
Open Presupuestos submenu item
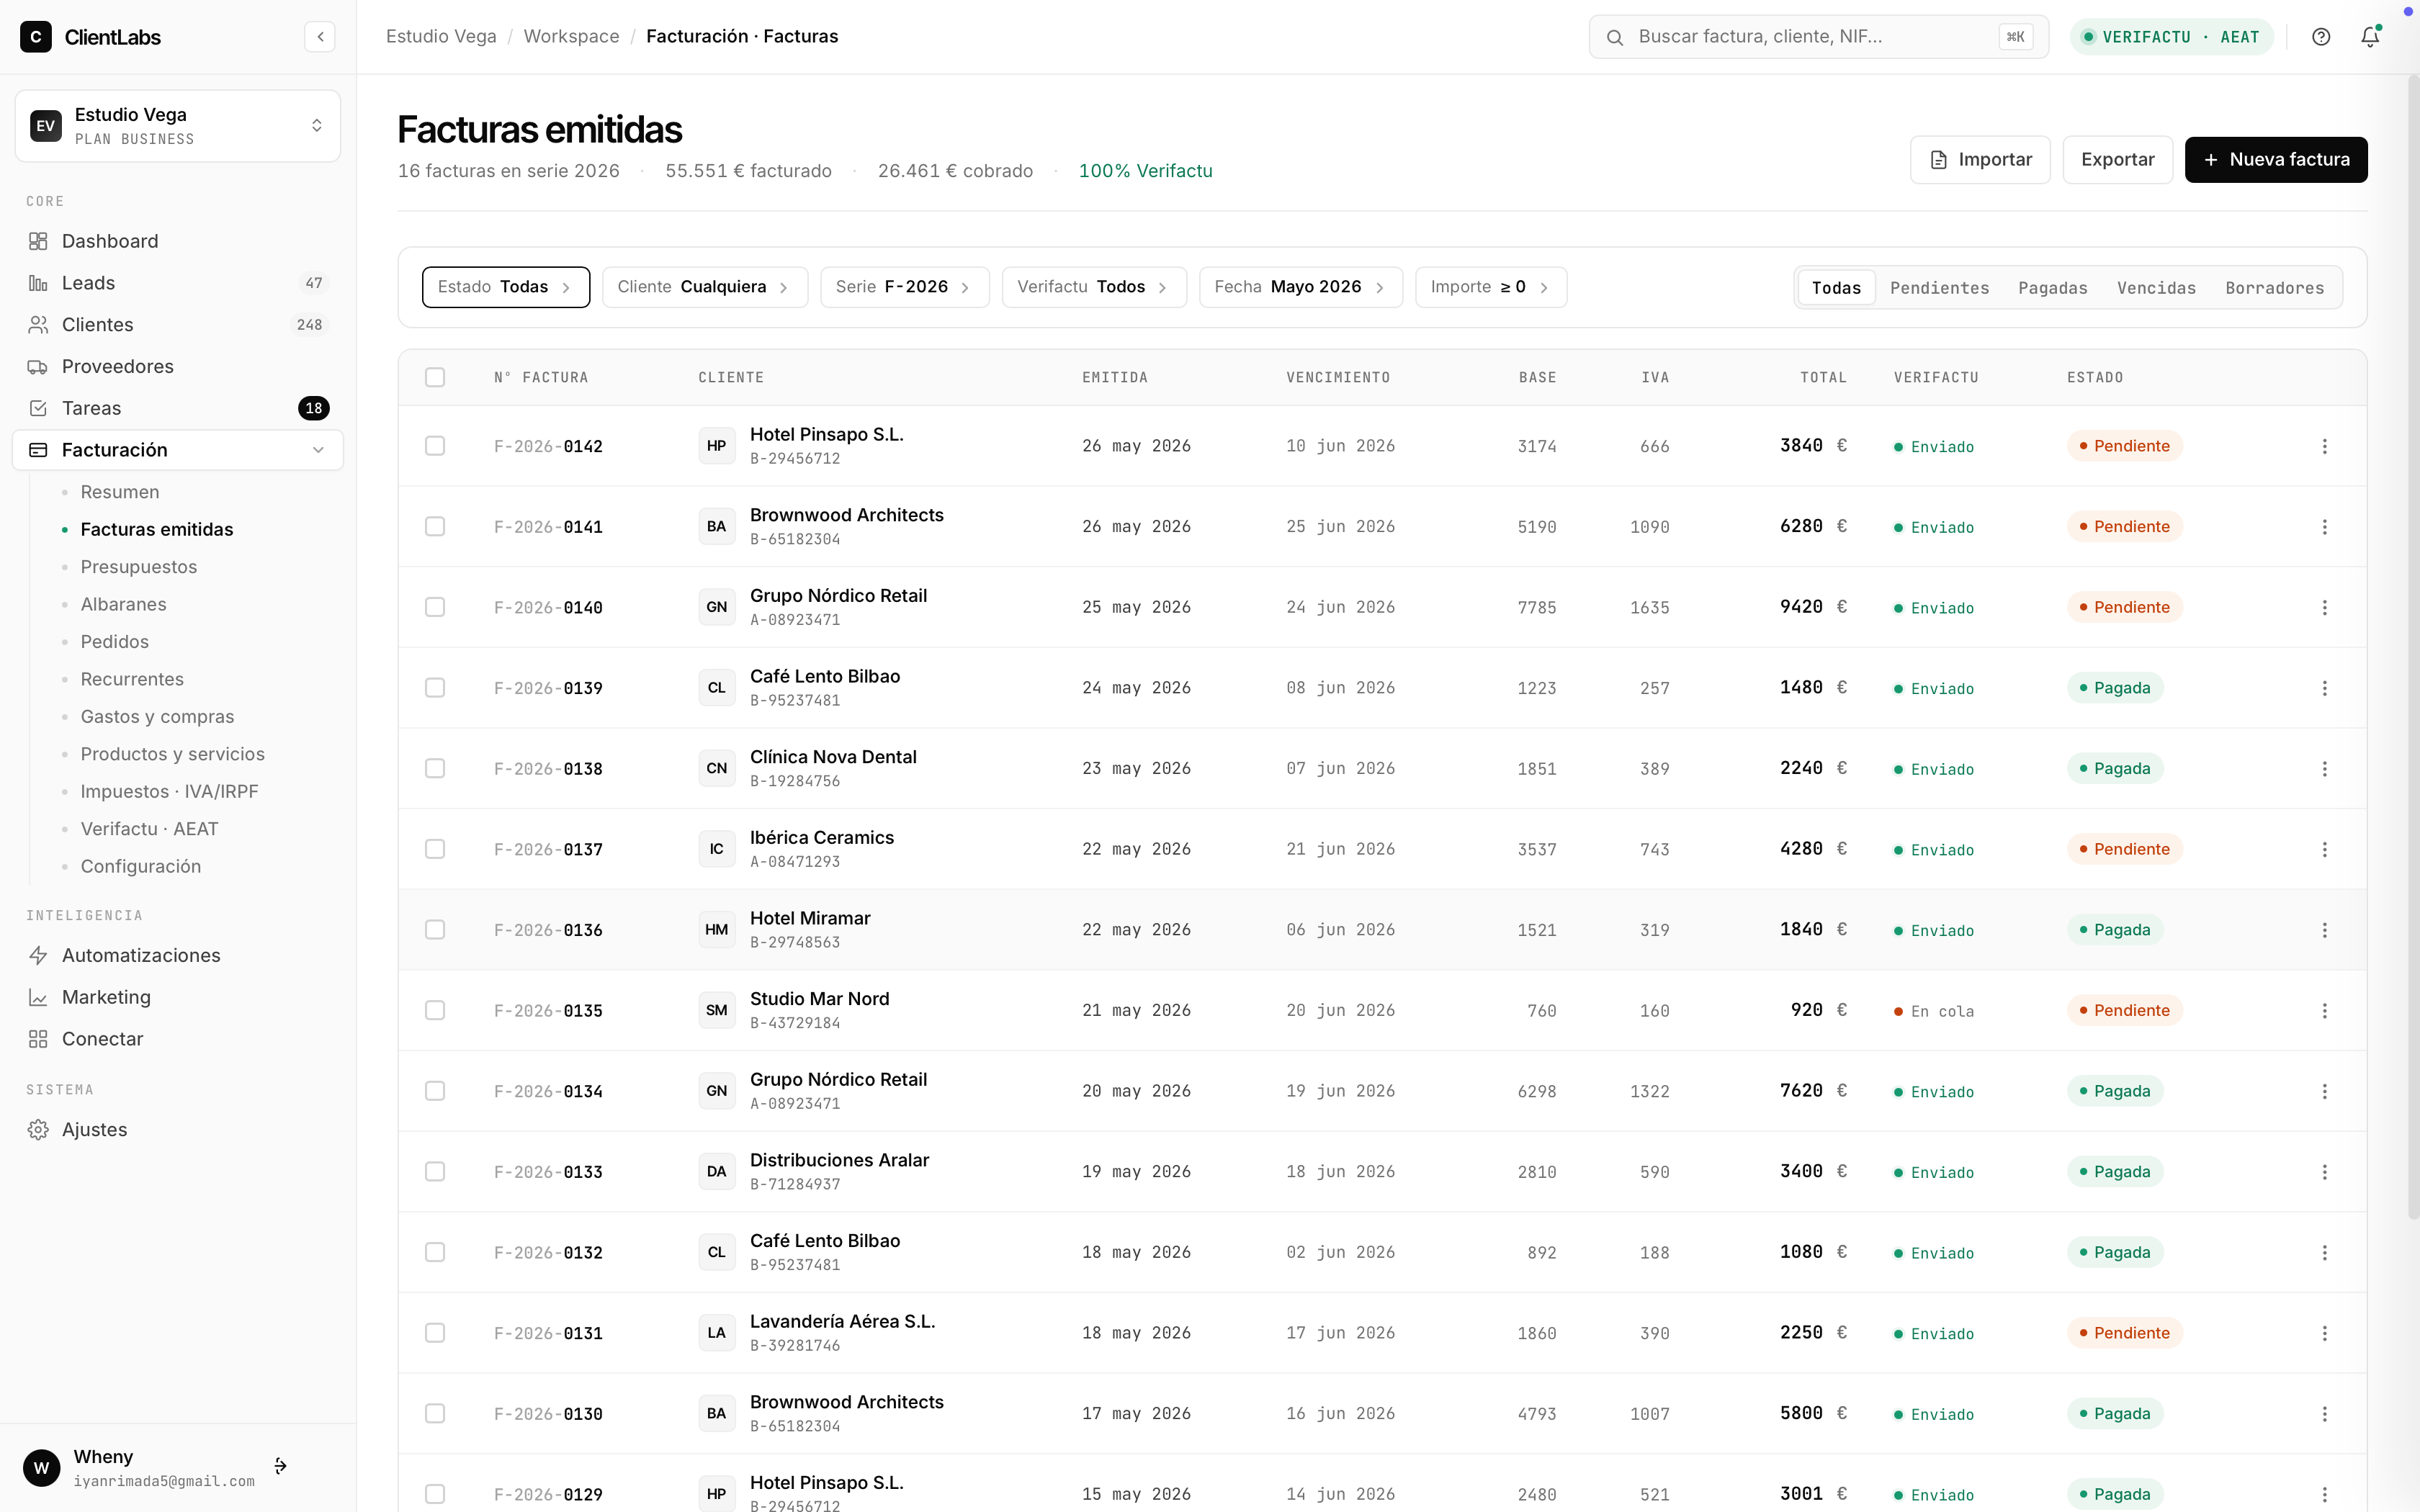pyautogui.click(x=139, y=567)
